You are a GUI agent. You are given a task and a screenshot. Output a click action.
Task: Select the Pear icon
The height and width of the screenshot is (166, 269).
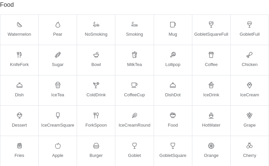tap(58, 25)
